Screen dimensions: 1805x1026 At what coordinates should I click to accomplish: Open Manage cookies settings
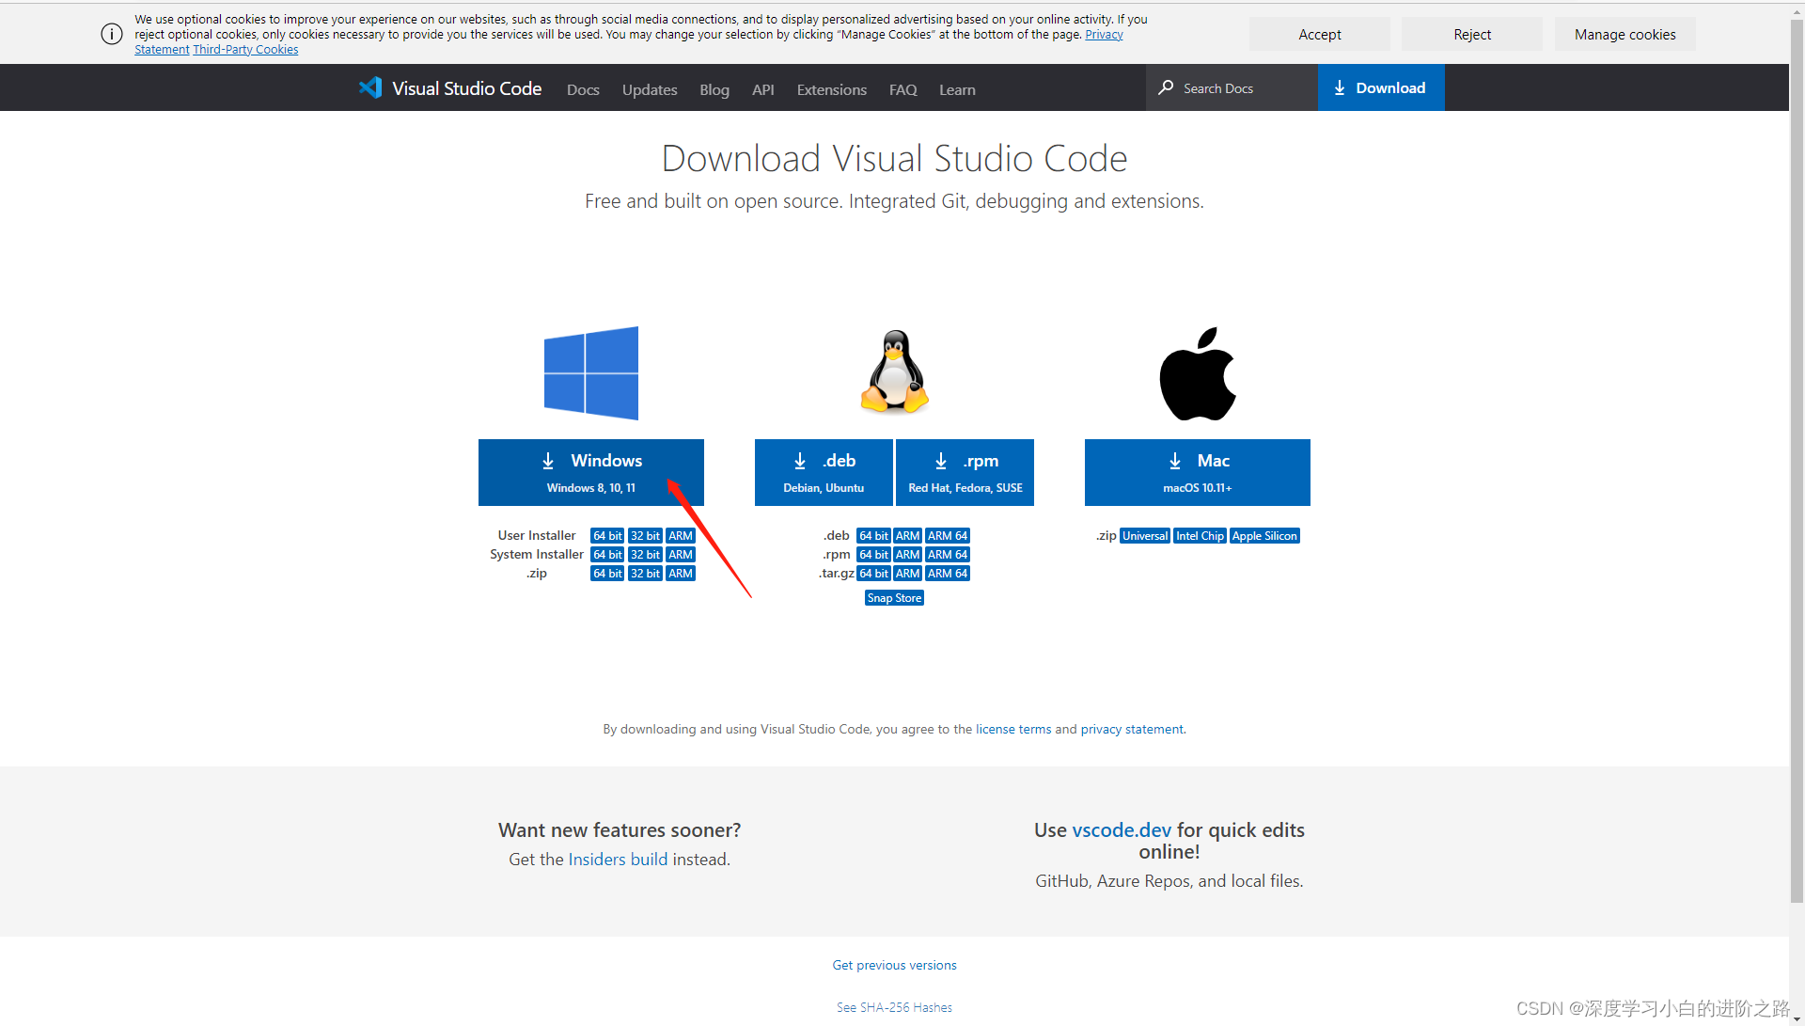[1625, 34]
